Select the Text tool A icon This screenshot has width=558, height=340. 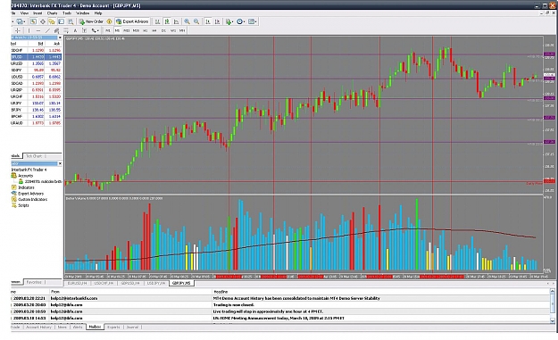pos(75,30)
